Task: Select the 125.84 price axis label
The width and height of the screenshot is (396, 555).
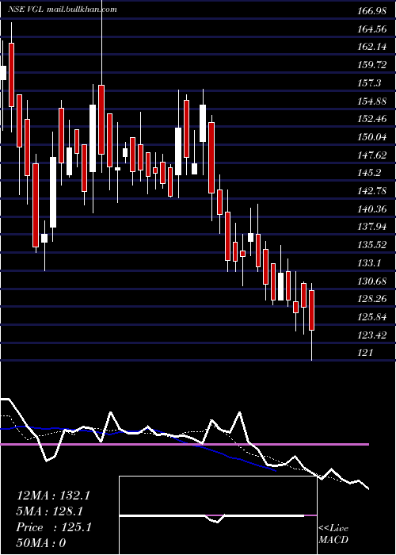Action: [x=372, y=317]
